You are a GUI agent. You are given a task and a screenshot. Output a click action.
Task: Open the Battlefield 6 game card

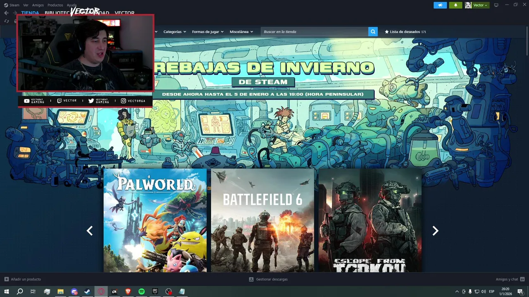(x=262, y=220)
